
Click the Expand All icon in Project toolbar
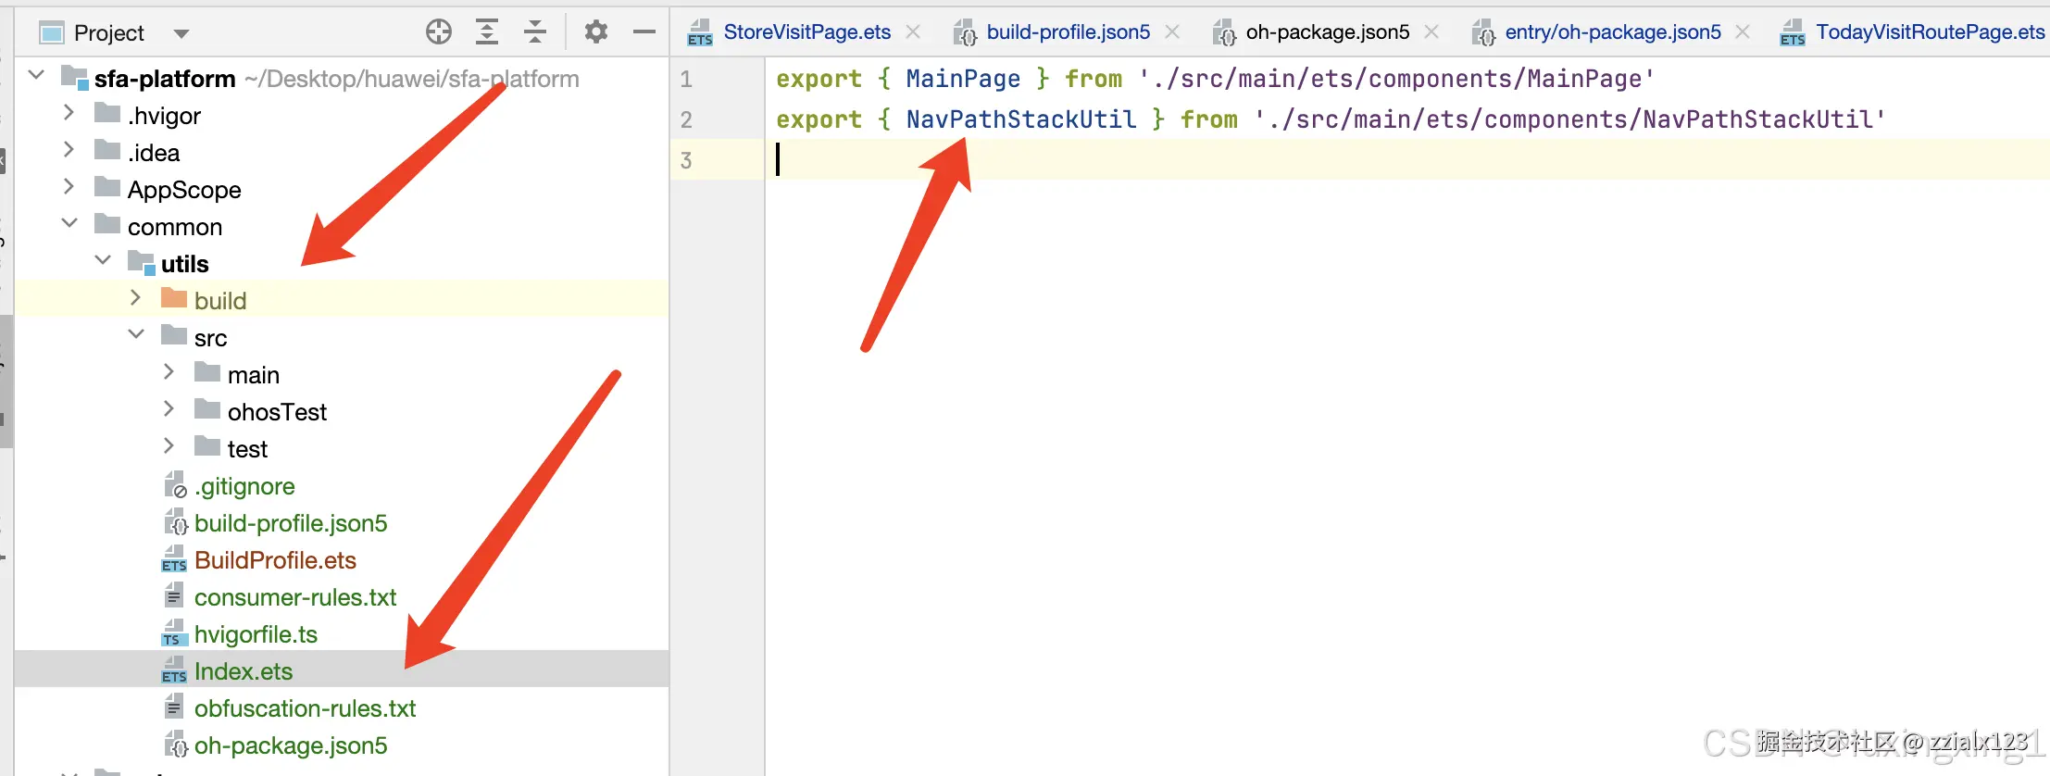click(487, 32)
